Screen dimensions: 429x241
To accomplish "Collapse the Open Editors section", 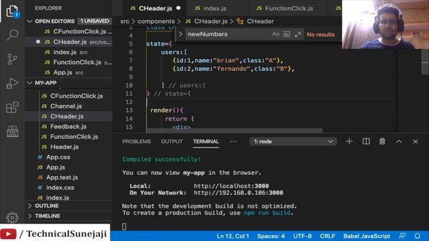I will tap(29, 21).
